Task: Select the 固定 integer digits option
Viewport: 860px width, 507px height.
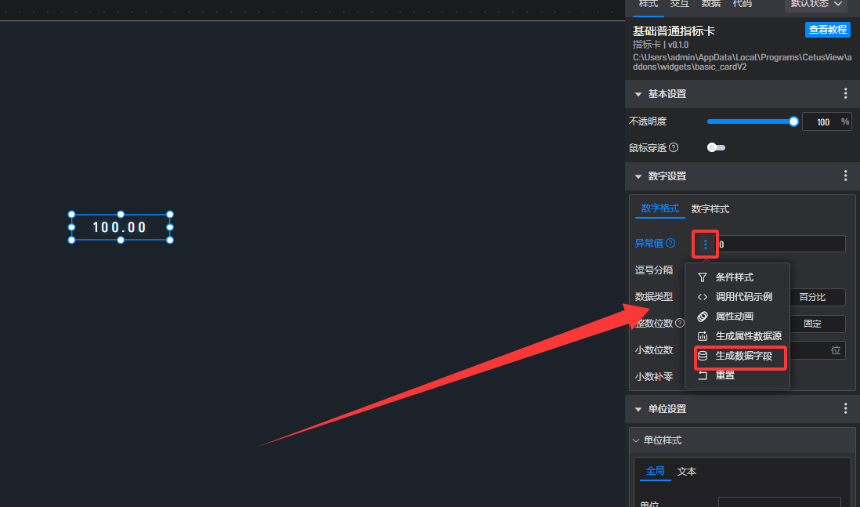Action: [814, 324]
